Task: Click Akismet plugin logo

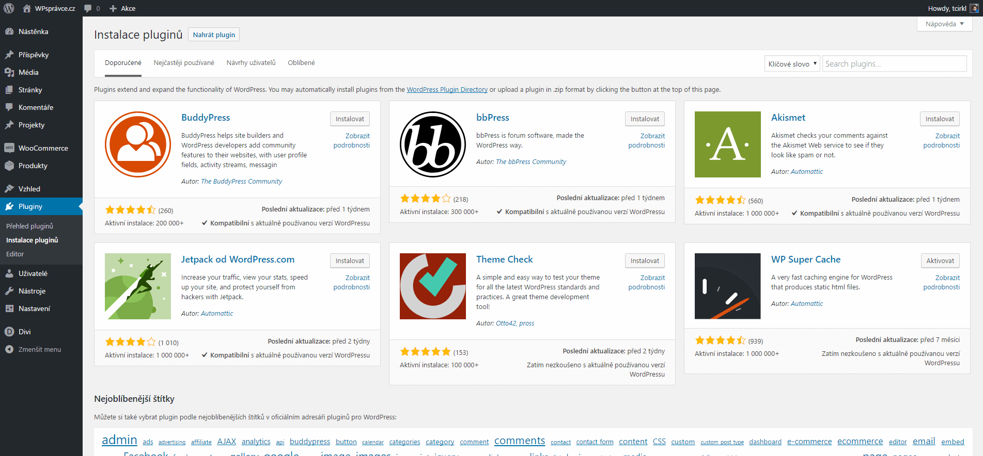Action: 728,144
